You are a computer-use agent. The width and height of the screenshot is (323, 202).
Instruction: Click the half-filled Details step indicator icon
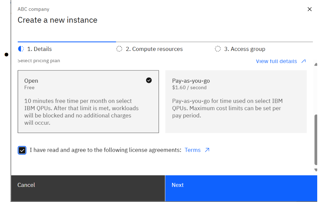point(21,49)
